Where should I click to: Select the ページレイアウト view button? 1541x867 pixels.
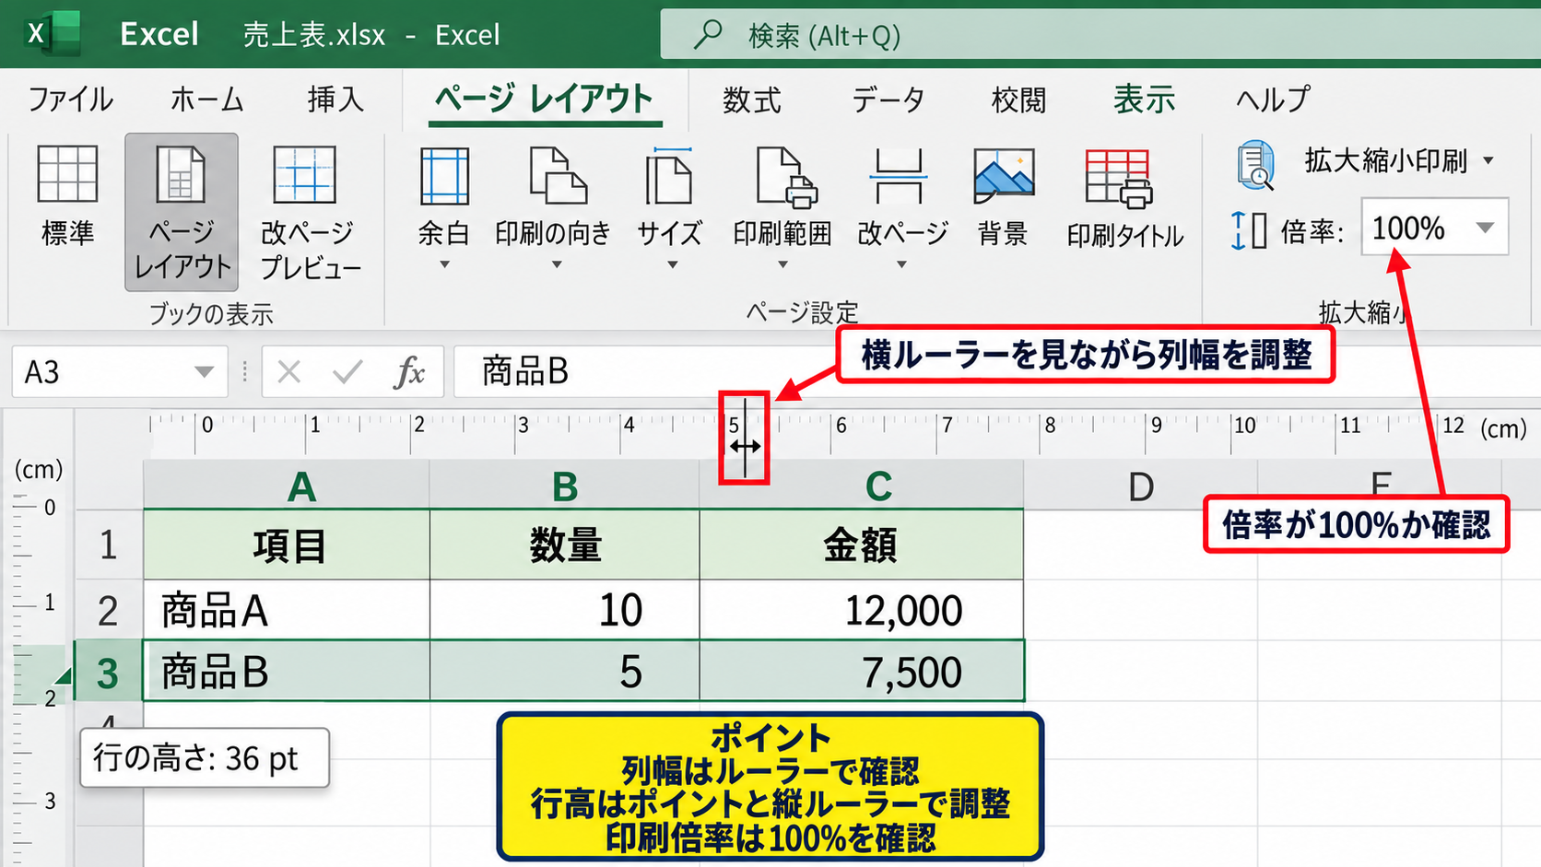tap(182, 212)
